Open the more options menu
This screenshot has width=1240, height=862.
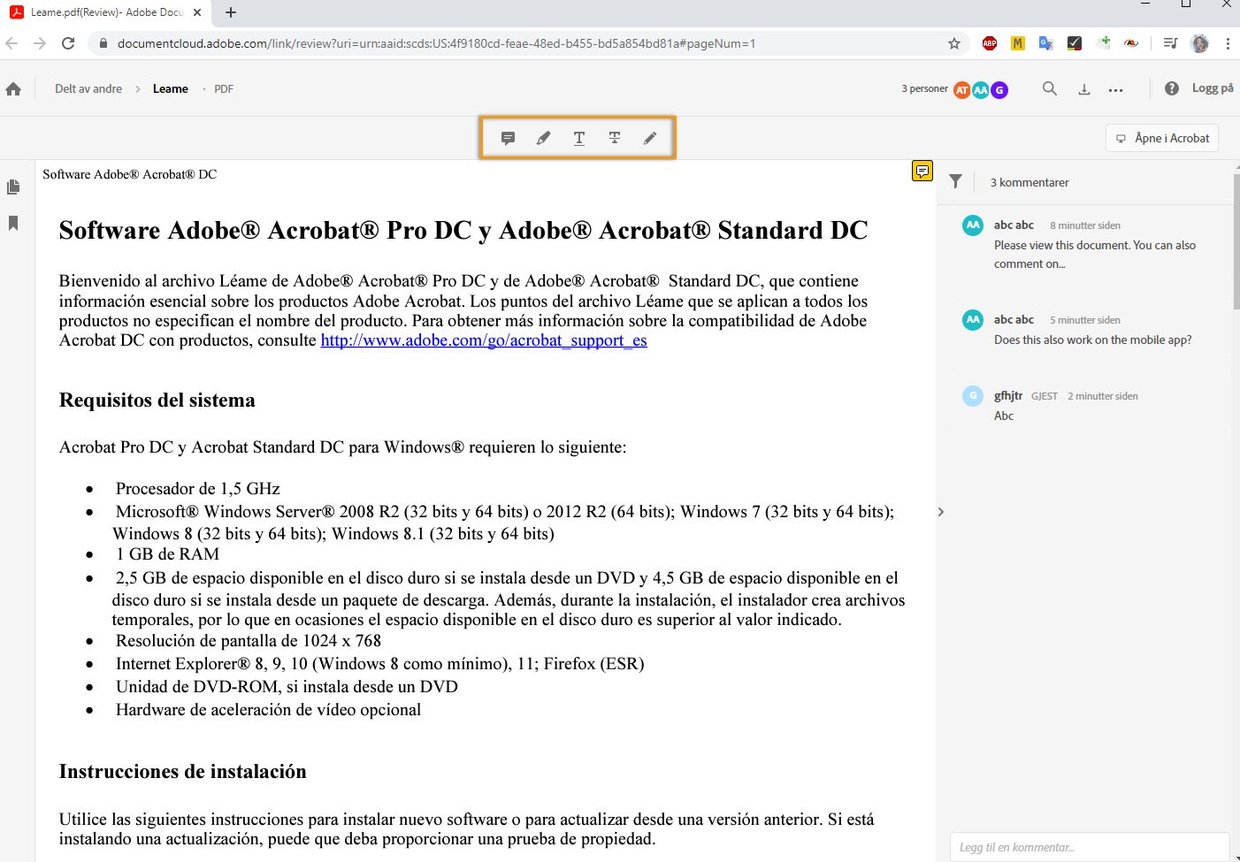[x=1116, y=89]
